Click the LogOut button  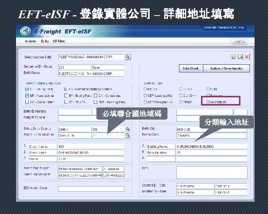[239, 42]
